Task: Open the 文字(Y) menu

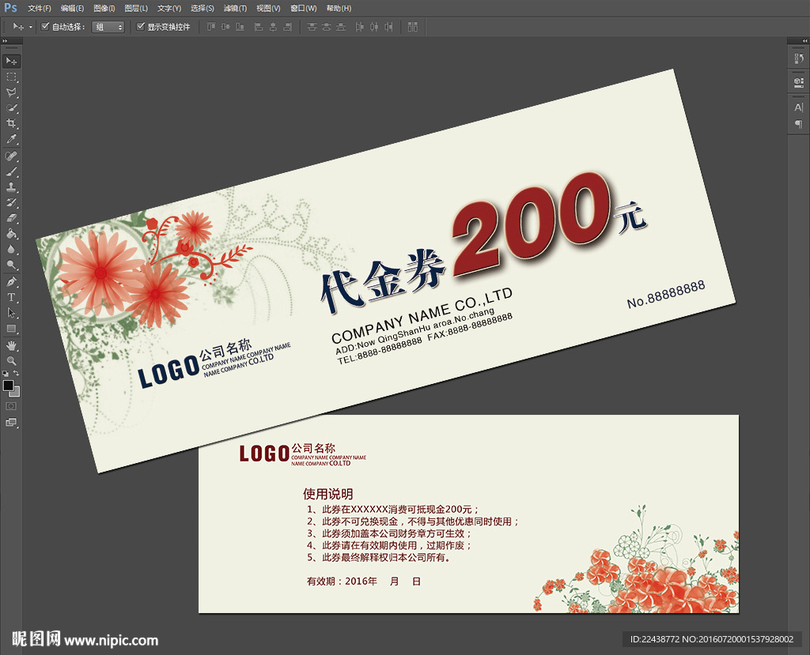Action: [x=169, y=8]
